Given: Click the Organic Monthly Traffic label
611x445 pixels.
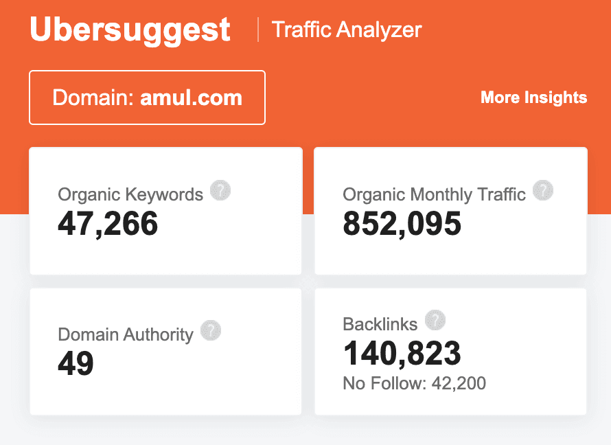Looking at the screenshot, I should point(434,194).
